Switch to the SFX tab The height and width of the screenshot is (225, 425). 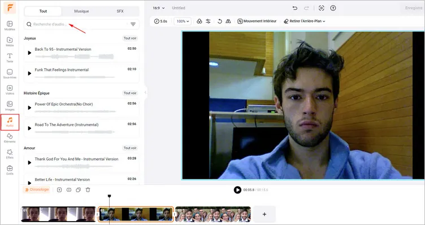(x=120, y=11)
